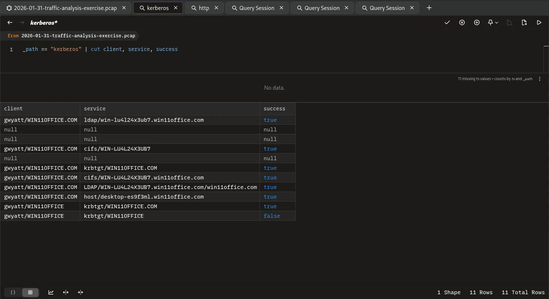Select the success value true on the ldap row
The width and height of the screenshot is (549, 299).
(270, 120)
